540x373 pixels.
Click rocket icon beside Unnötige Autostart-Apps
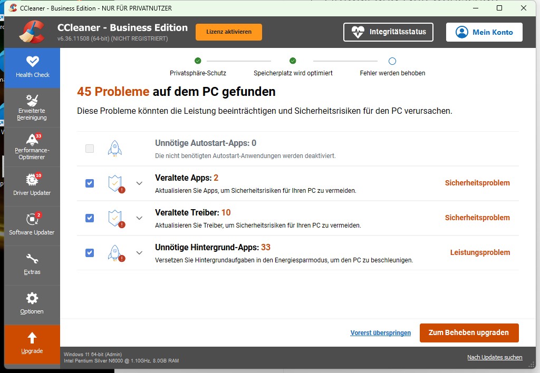point(114,149)
